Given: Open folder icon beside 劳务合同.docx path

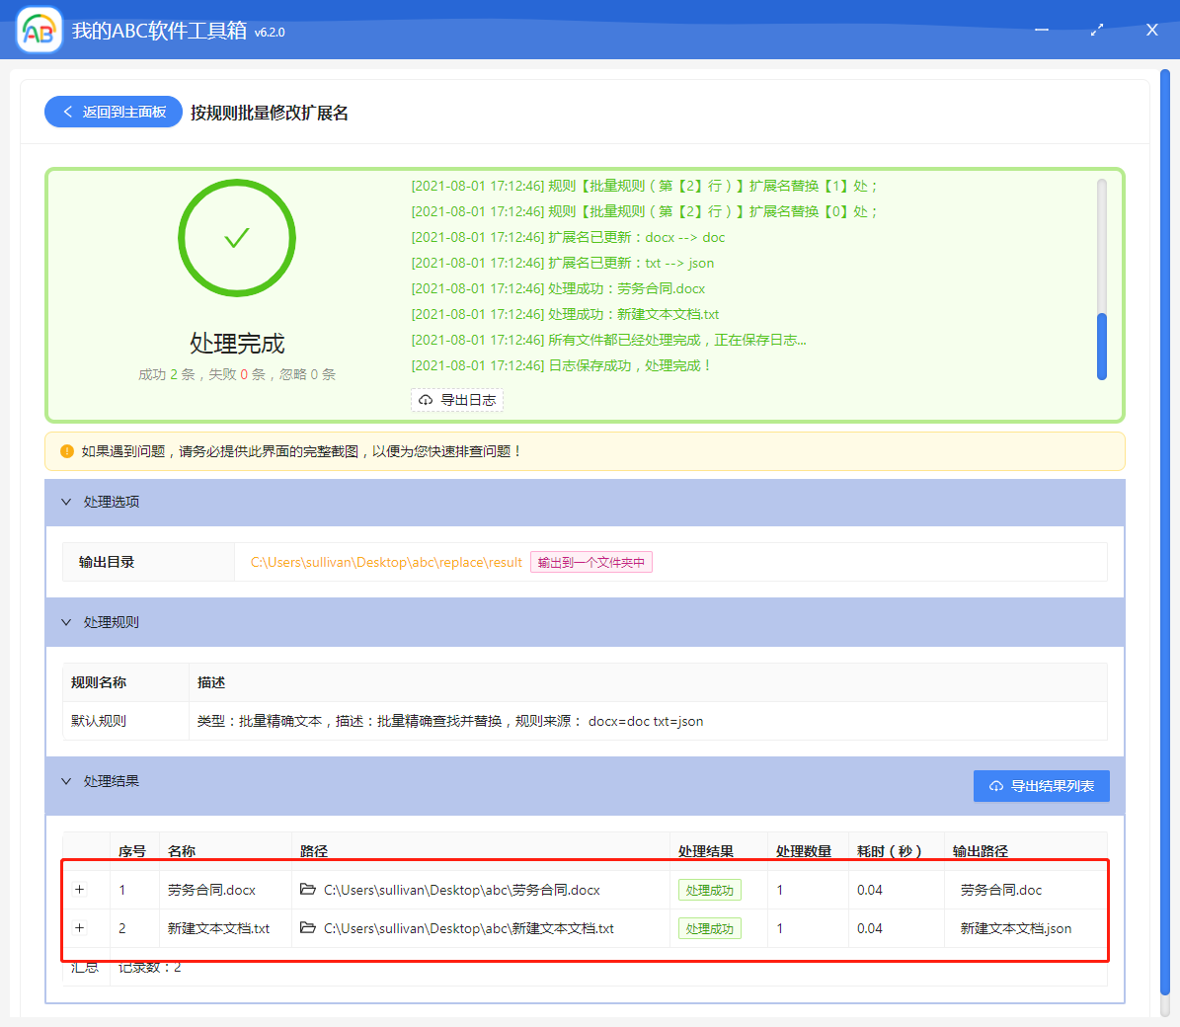Looking at the screenshot, I should tap(306, 890).
